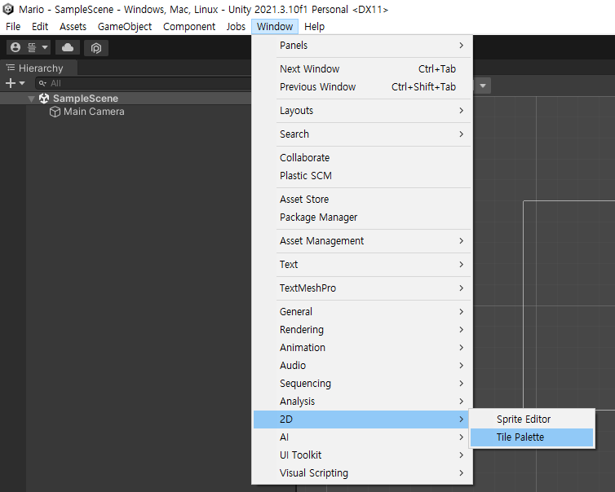Select the Hierarchy tab

click(39, 68)
